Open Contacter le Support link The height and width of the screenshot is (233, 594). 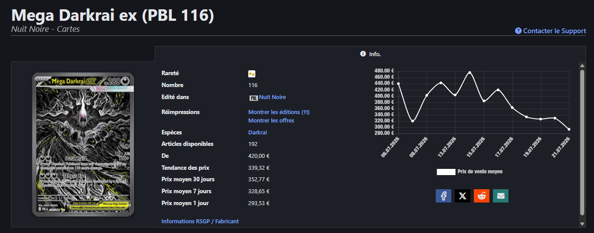click(x=555, y=31)
